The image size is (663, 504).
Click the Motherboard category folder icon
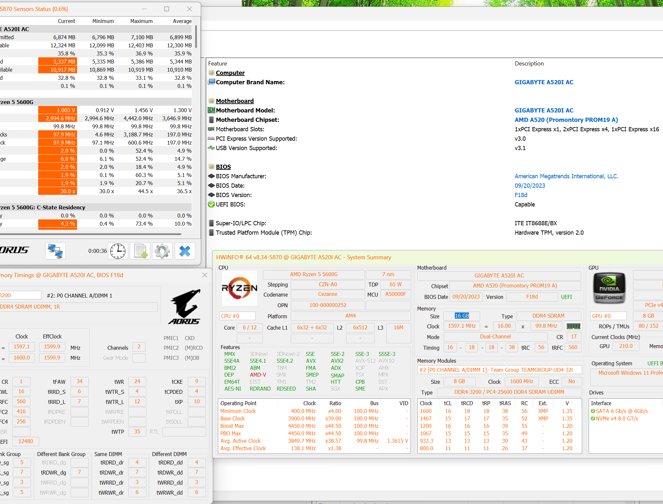211,101
